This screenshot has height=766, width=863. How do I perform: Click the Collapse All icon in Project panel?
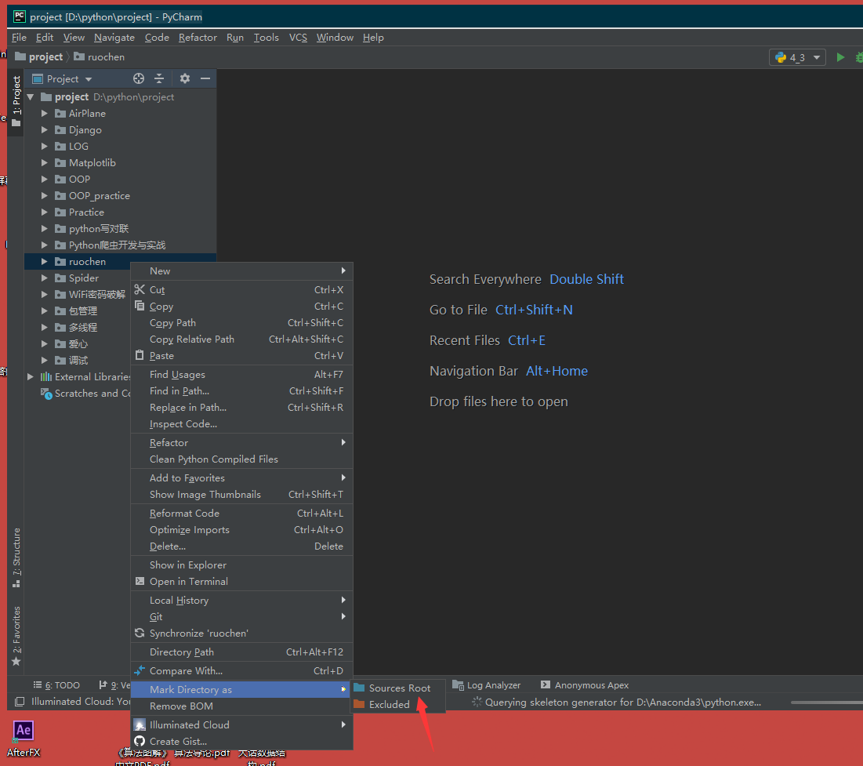pos(159,78)
